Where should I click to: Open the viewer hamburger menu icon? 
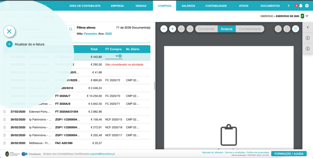click(296, 29)
